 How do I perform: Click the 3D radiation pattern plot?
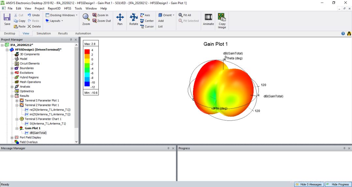[x=223, y=88]
